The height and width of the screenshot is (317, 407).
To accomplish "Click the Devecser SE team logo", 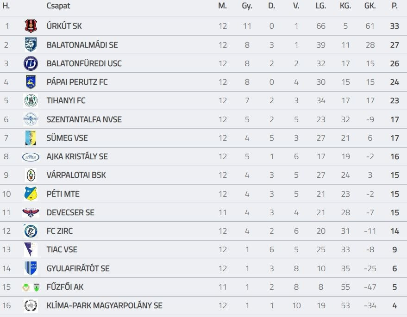I will [31, 212].
